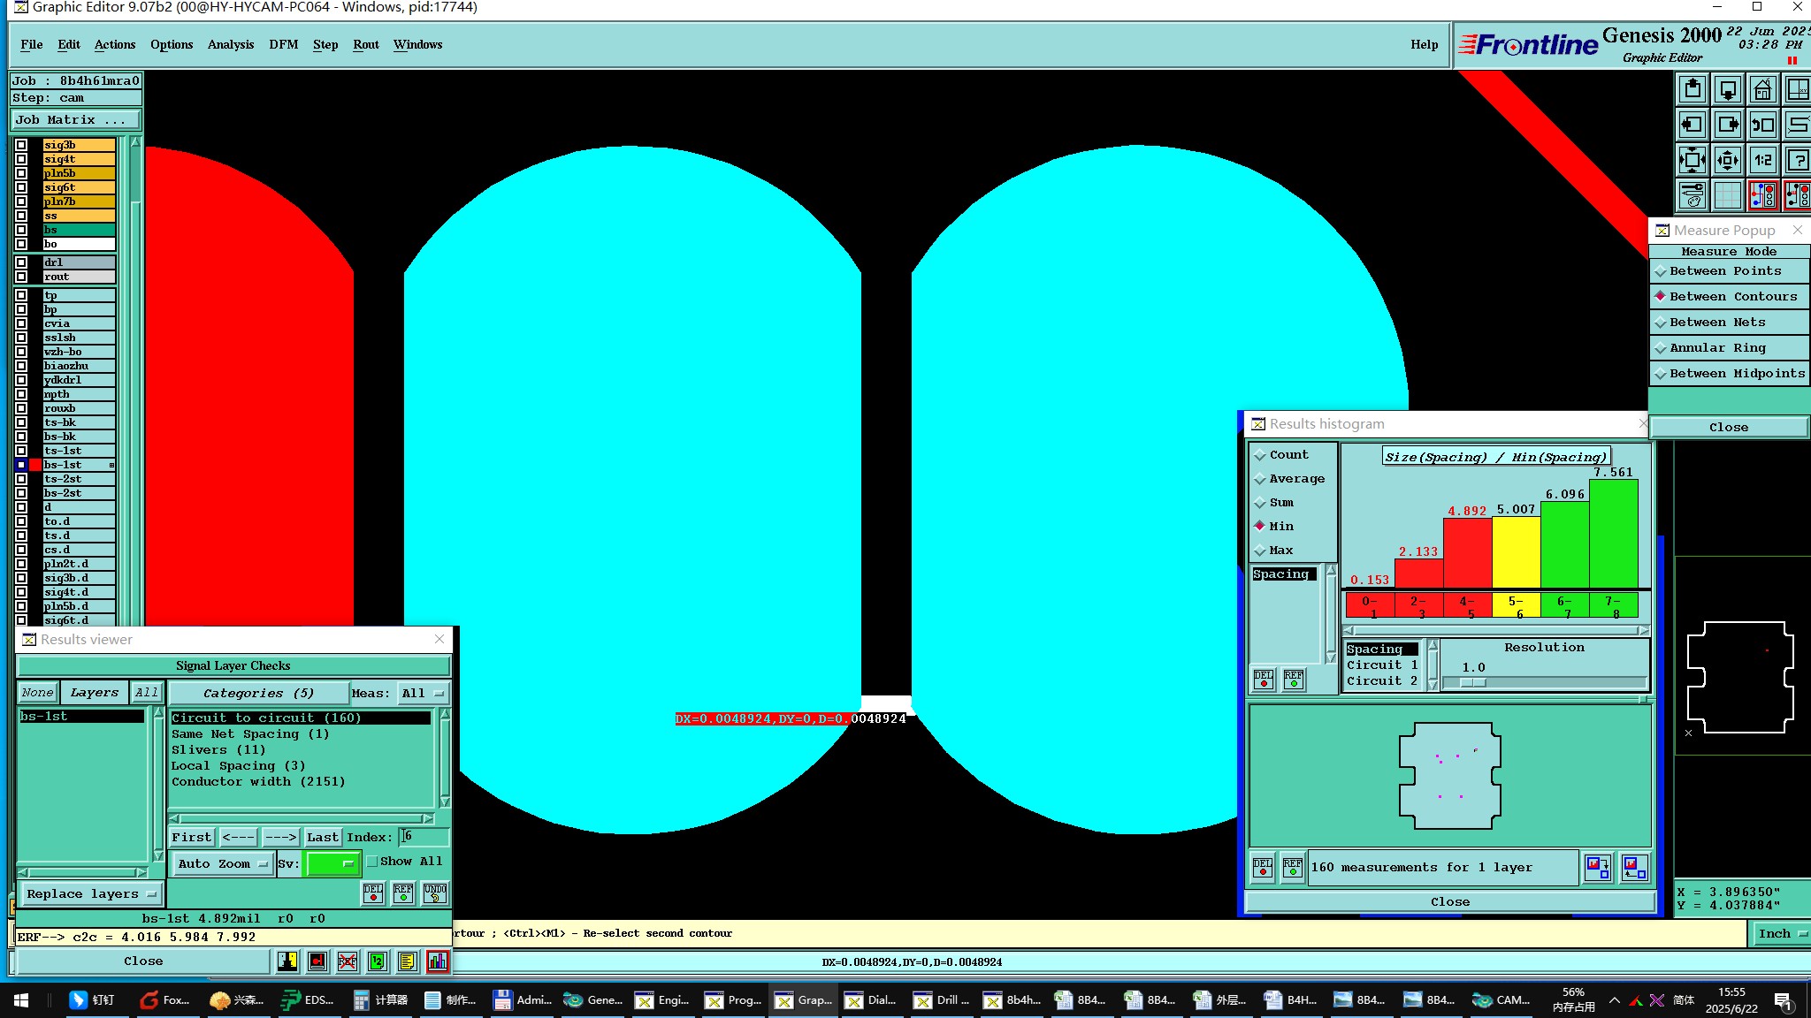Image resolution: width=1811 pixels, height=1018 pixels.
Task: Click the 1:2 zoom icon
Action: 1762,160
